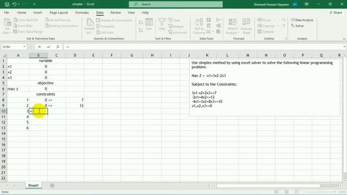Screen dimensions: 347x195
Task: Click the Consolidate icon
Action: (x=218, y=20)
